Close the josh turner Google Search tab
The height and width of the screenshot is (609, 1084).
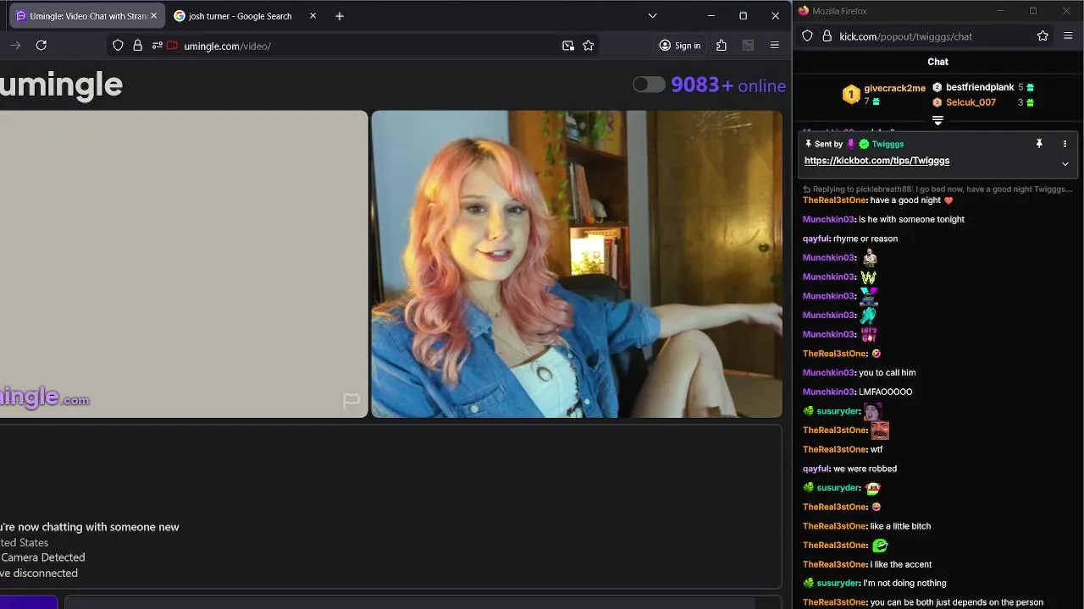[x=313, y=16]
